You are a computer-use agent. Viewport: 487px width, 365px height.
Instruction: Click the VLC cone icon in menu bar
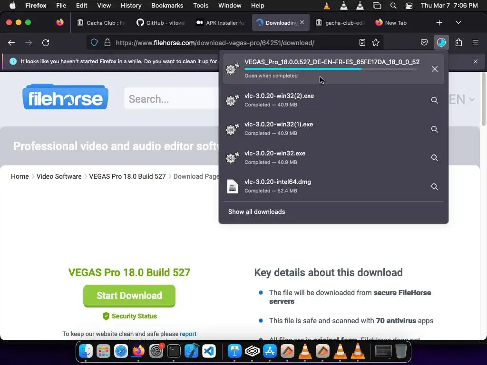(x=327, y=6)
